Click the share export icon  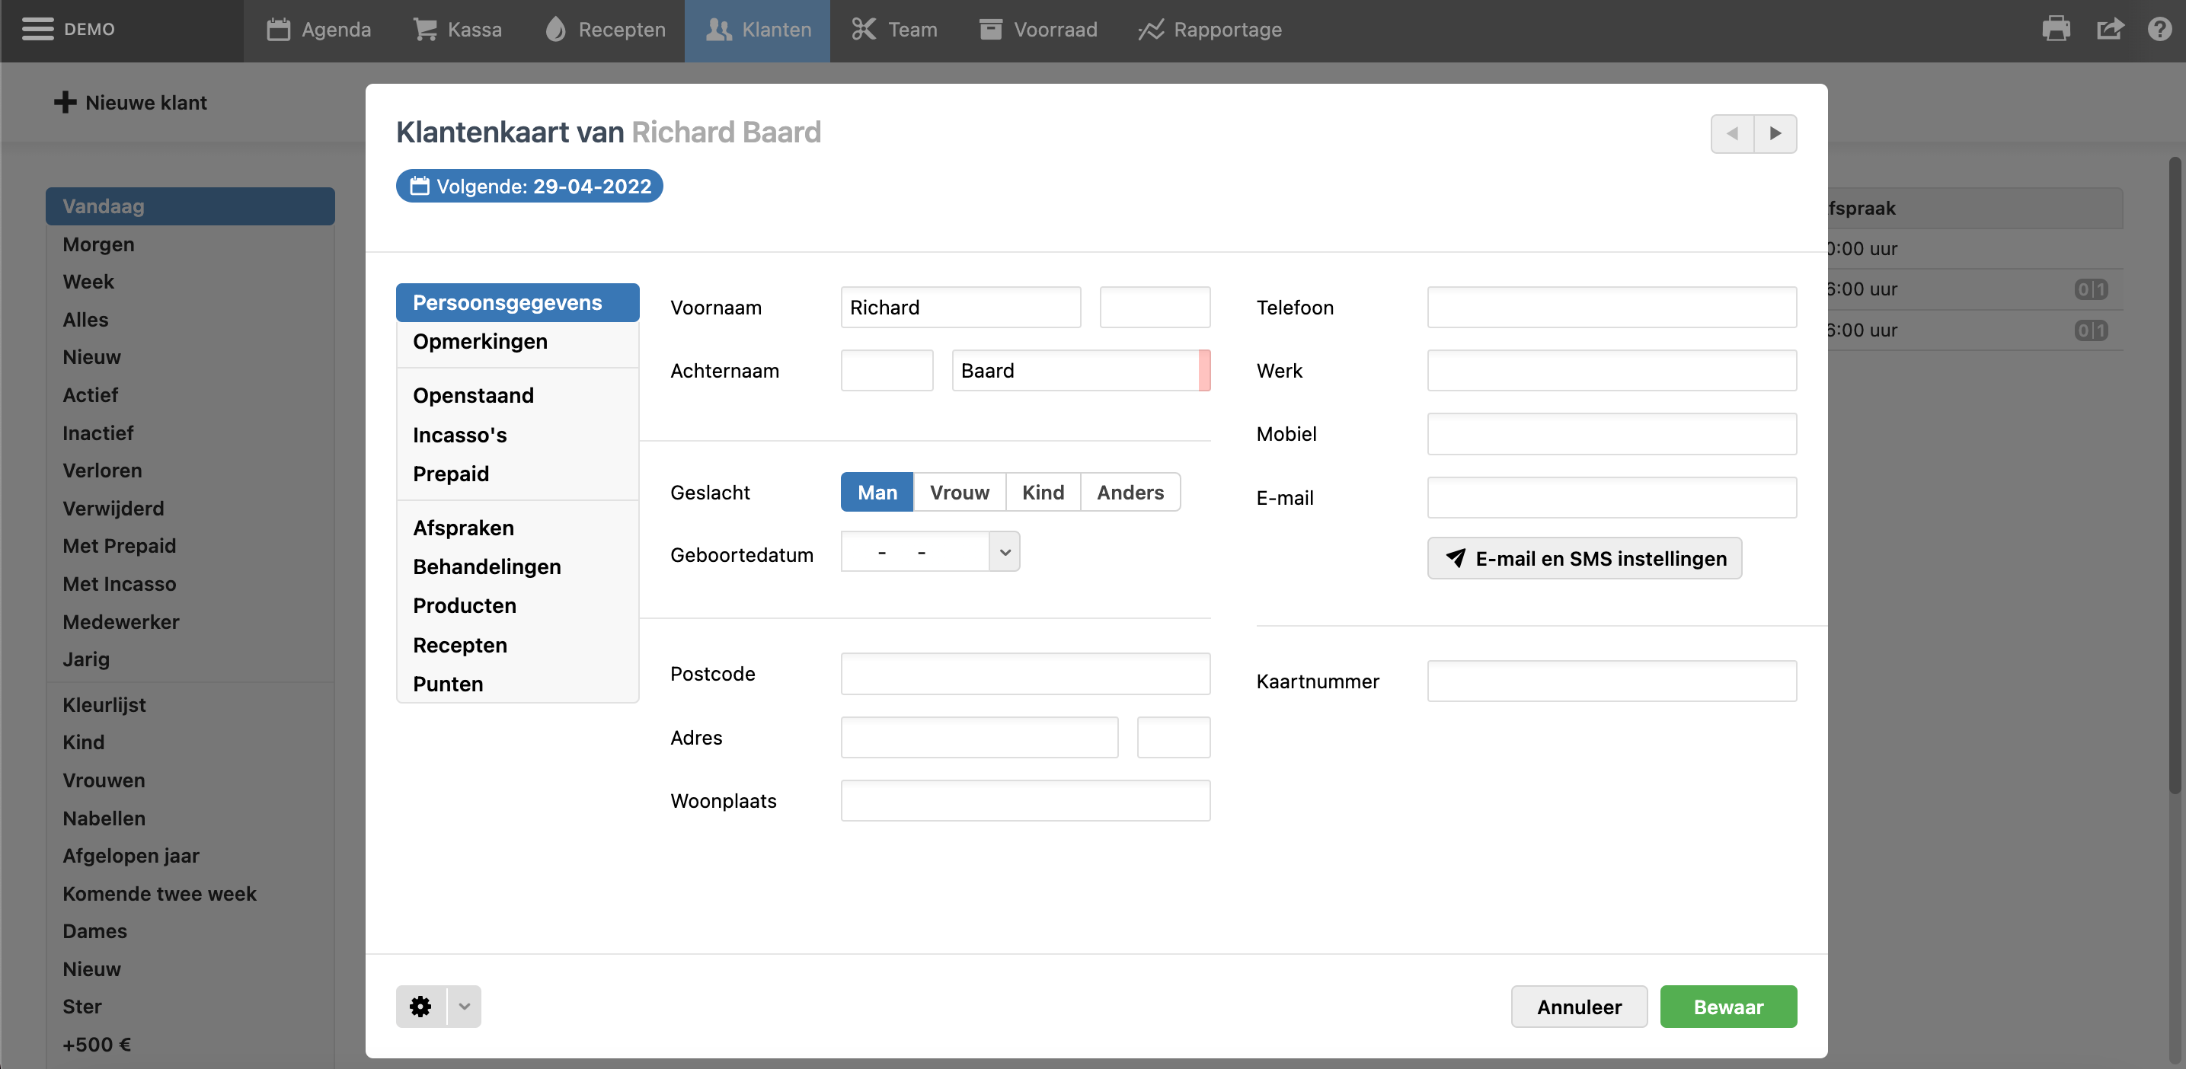pos(2110,30)
